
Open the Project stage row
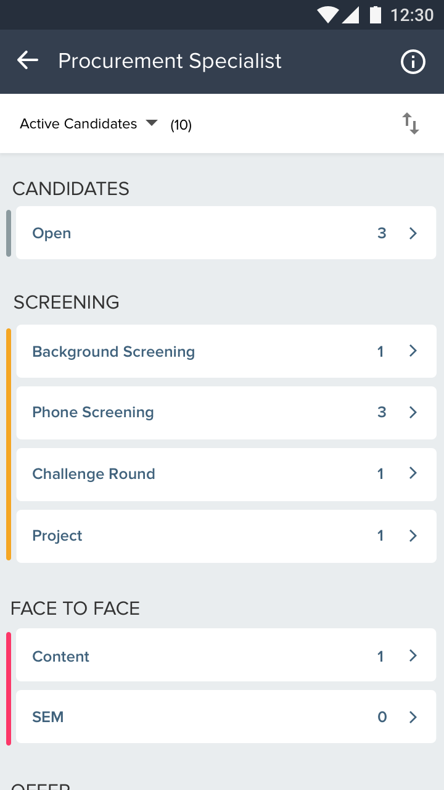[226, 536]
